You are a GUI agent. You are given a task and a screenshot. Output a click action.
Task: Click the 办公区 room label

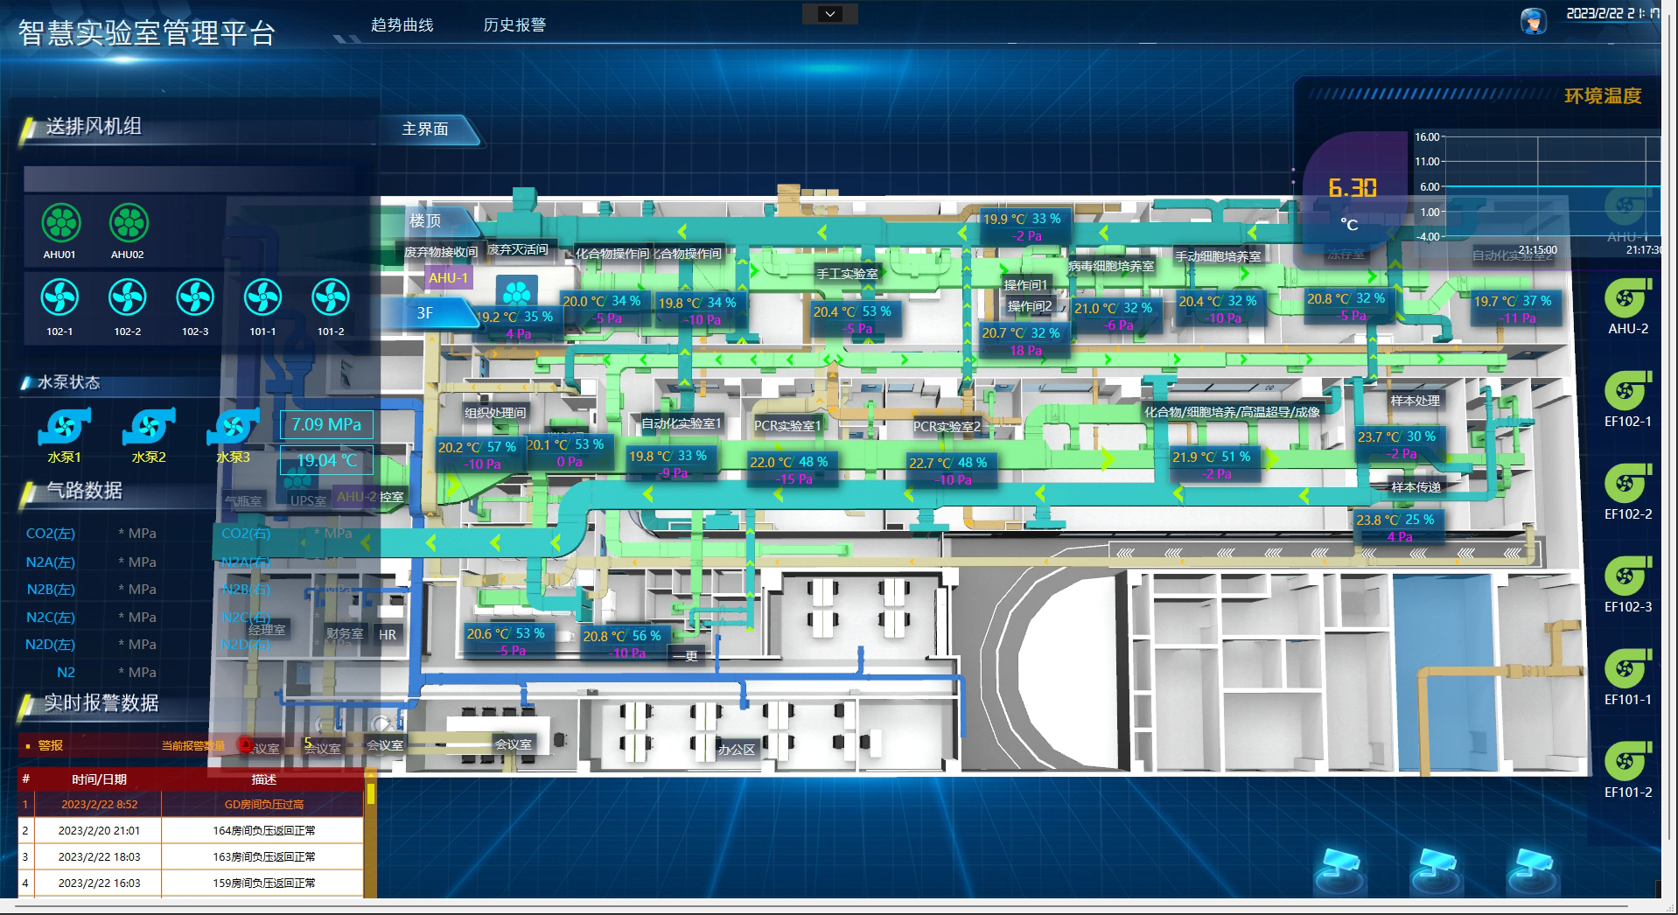736,750
